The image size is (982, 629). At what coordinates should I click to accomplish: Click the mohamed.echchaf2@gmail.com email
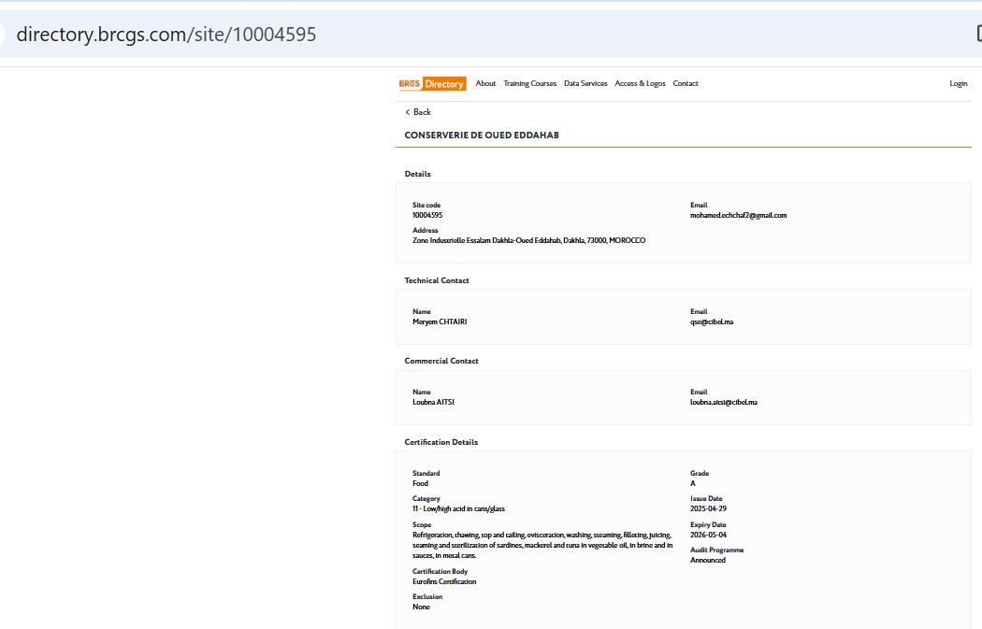pyautogui.click(x=738, y=216)
